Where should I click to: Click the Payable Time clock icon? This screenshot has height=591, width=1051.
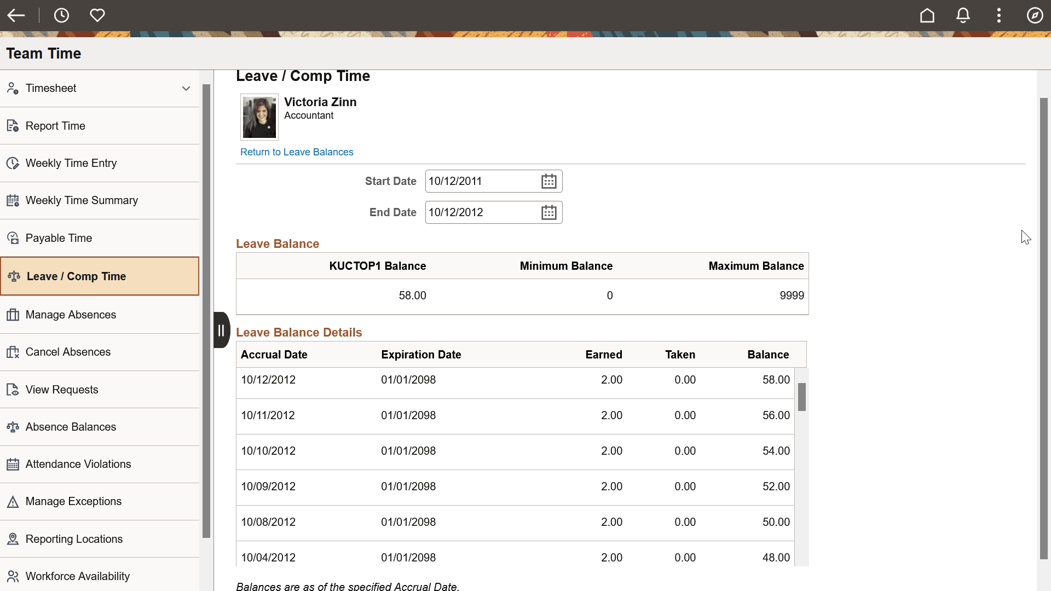point(12,237)
